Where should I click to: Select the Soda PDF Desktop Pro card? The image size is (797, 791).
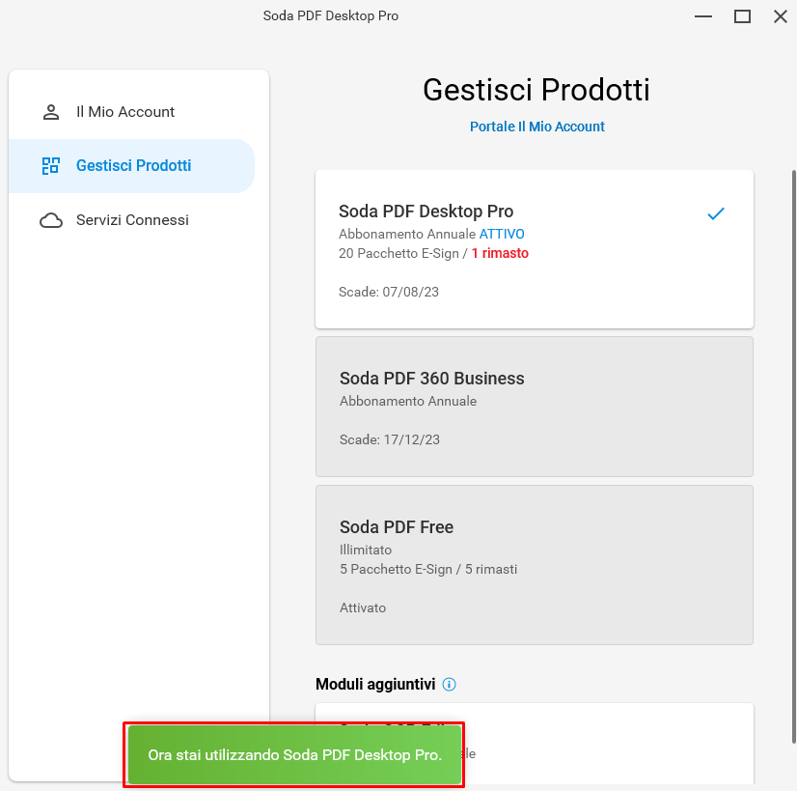(x=535, y=249)
